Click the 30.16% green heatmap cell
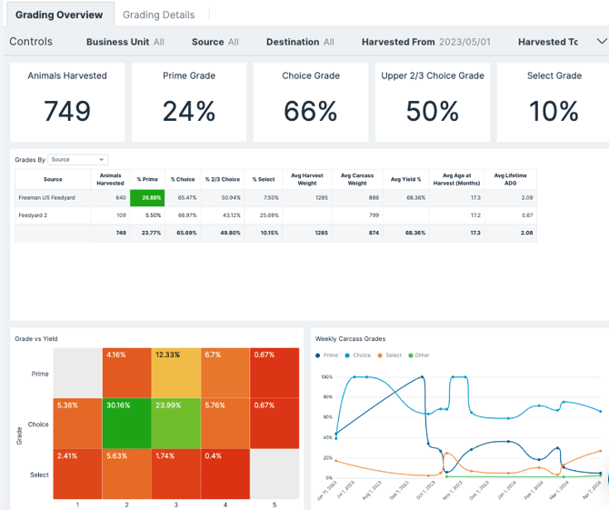The image size is (609, 510). (127, 423)
